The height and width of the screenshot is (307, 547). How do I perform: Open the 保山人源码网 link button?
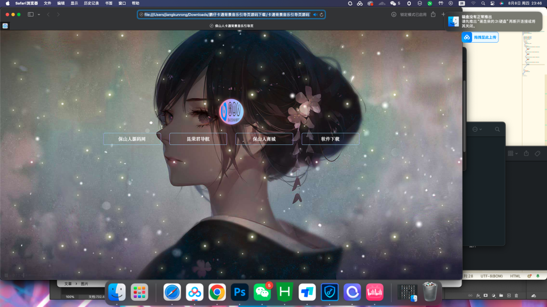tap(132, 139)
